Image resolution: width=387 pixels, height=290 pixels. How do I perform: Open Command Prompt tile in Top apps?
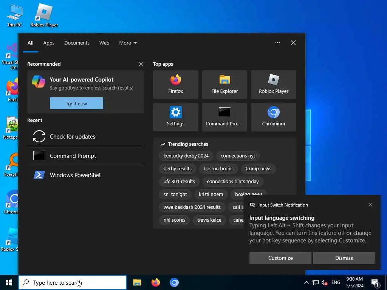click(224, 117)
